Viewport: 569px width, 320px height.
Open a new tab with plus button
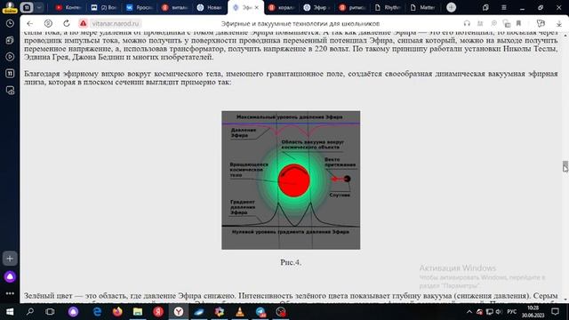point(451,7)
